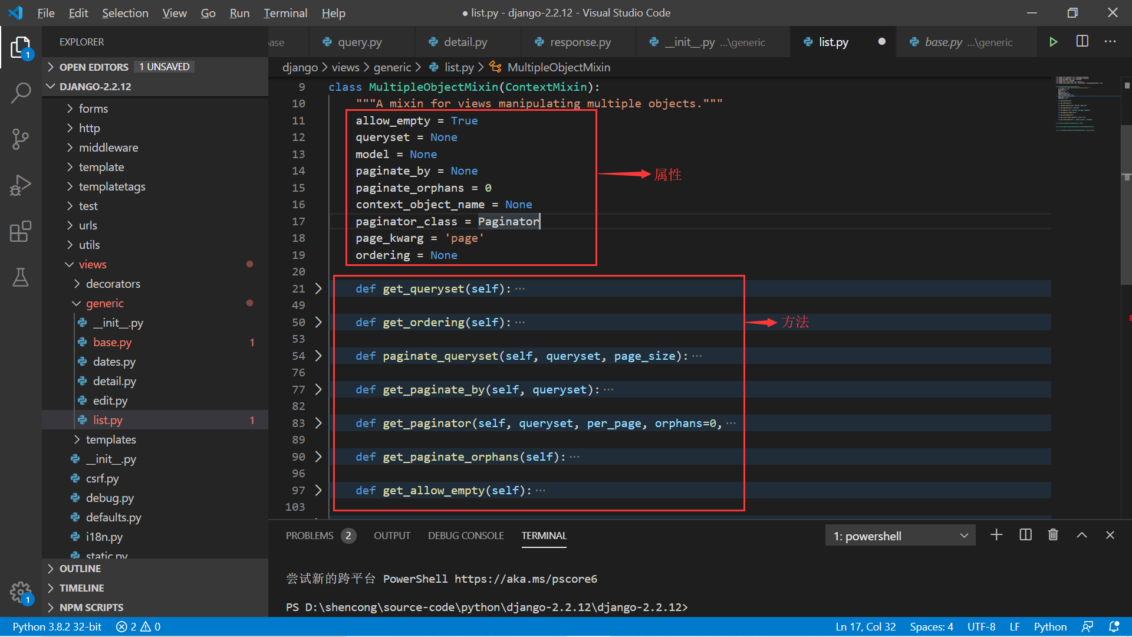Split the terminal panel

(1026, 535)
